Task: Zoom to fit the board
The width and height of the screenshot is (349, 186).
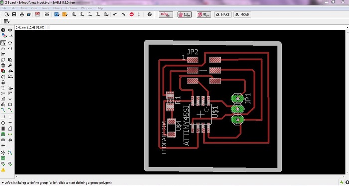Action: click(x=74, y=14)
